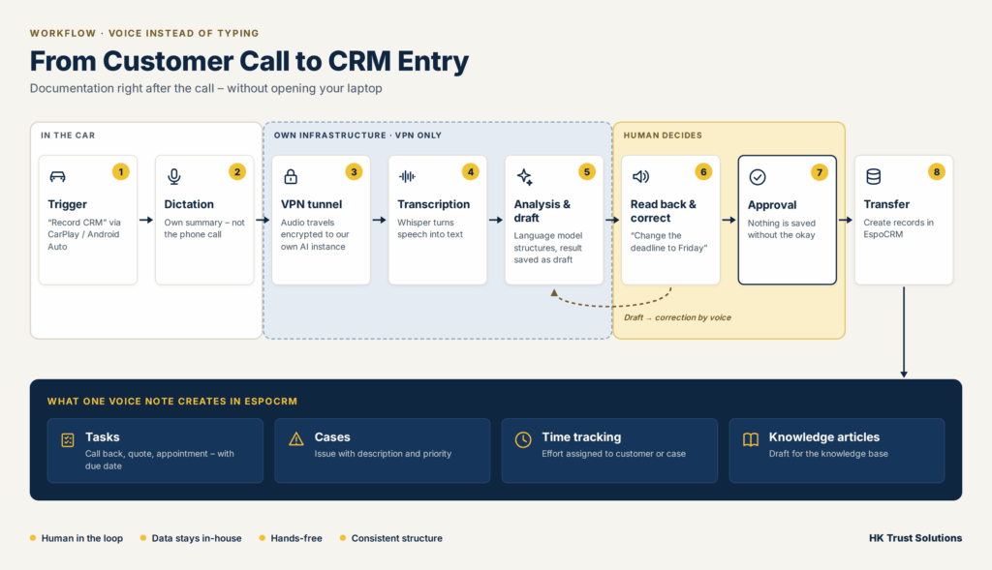Viewport: 992px width, 570px height.
Task: Click the padlock icon in VPN tunnel card
Action: click(291, 176)
